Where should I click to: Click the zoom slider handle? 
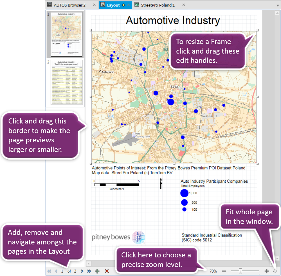point(240,271)
